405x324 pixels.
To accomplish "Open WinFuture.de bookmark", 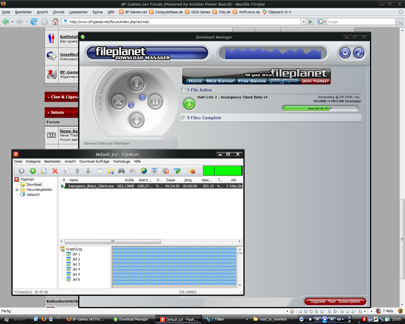I will [x=246, y=12].
